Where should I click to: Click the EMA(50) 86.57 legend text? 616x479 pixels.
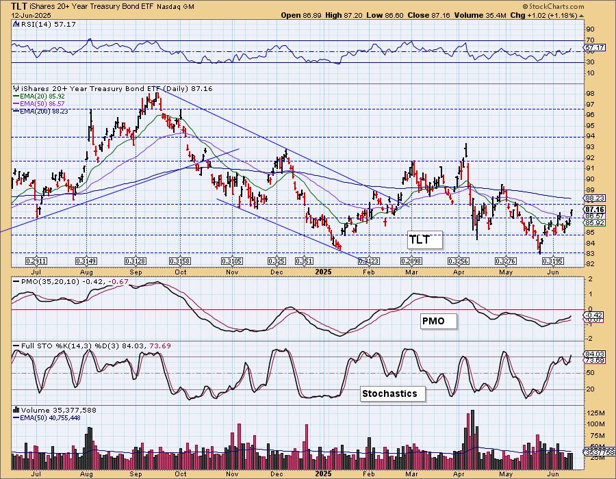click(42, 103)
